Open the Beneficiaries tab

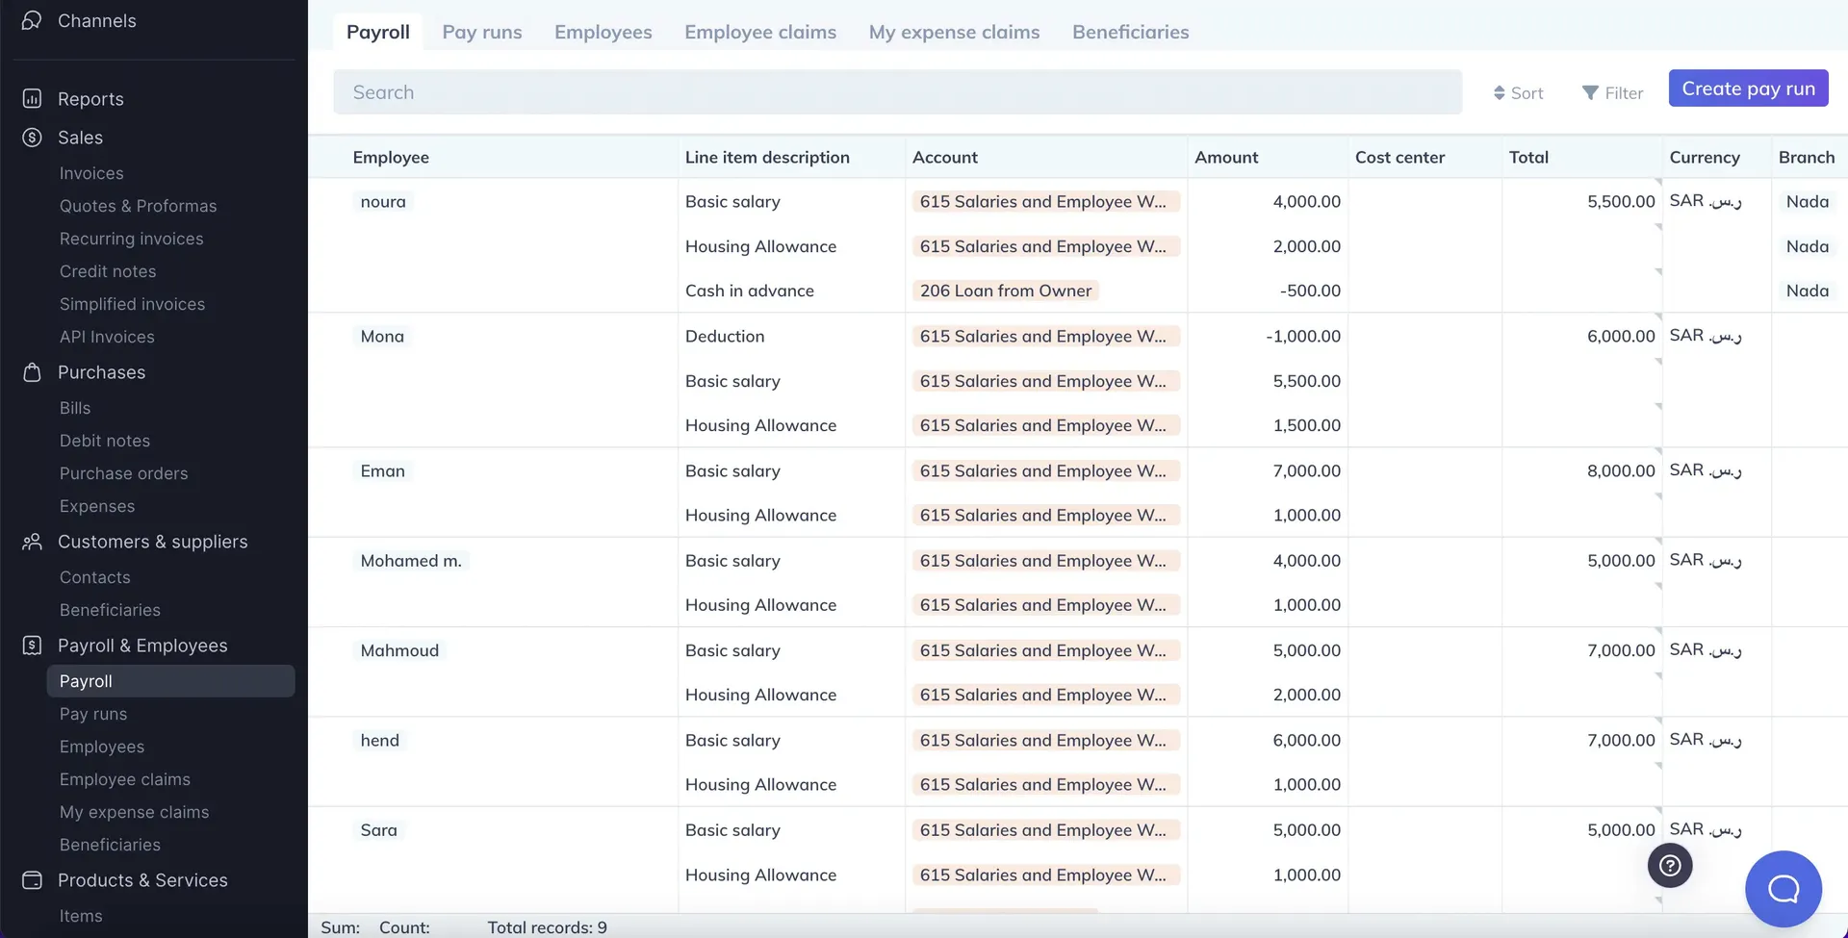[x=1131, y=32]
